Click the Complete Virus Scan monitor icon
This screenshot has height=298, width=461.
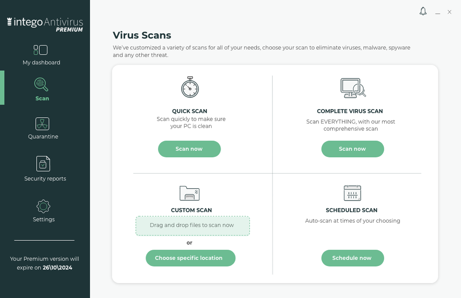click(x=353, y=88)
